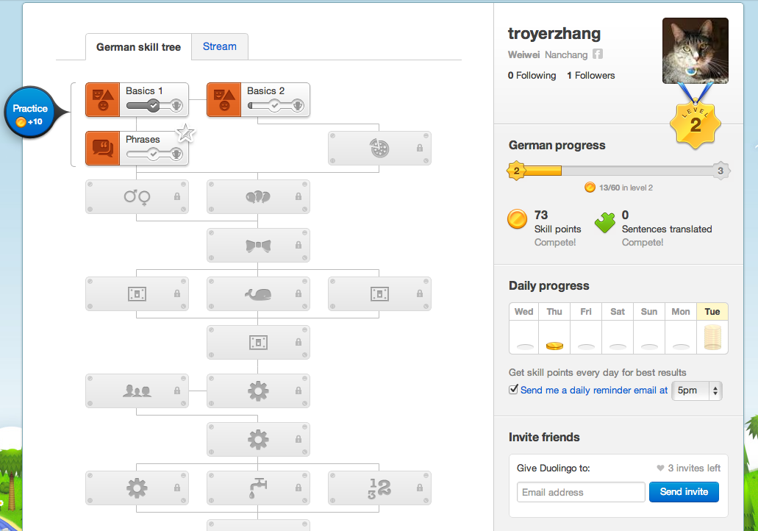
Task: Open the Basics 2 skill icon
Action: point(224,99)
